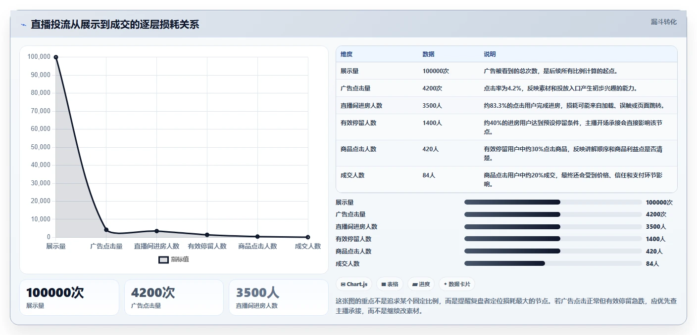The width and height of the screenshot is (697, 335).
Task: Click the 展示量 row name in the table
Action: click(349, 71)
